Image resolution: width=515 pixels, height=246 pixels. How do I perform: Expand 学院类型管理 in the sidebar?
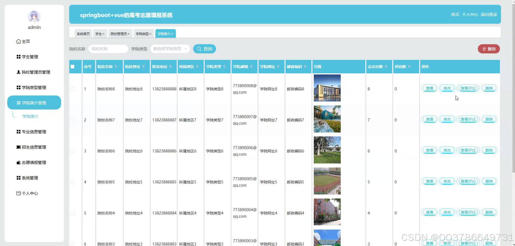point(34,88)
